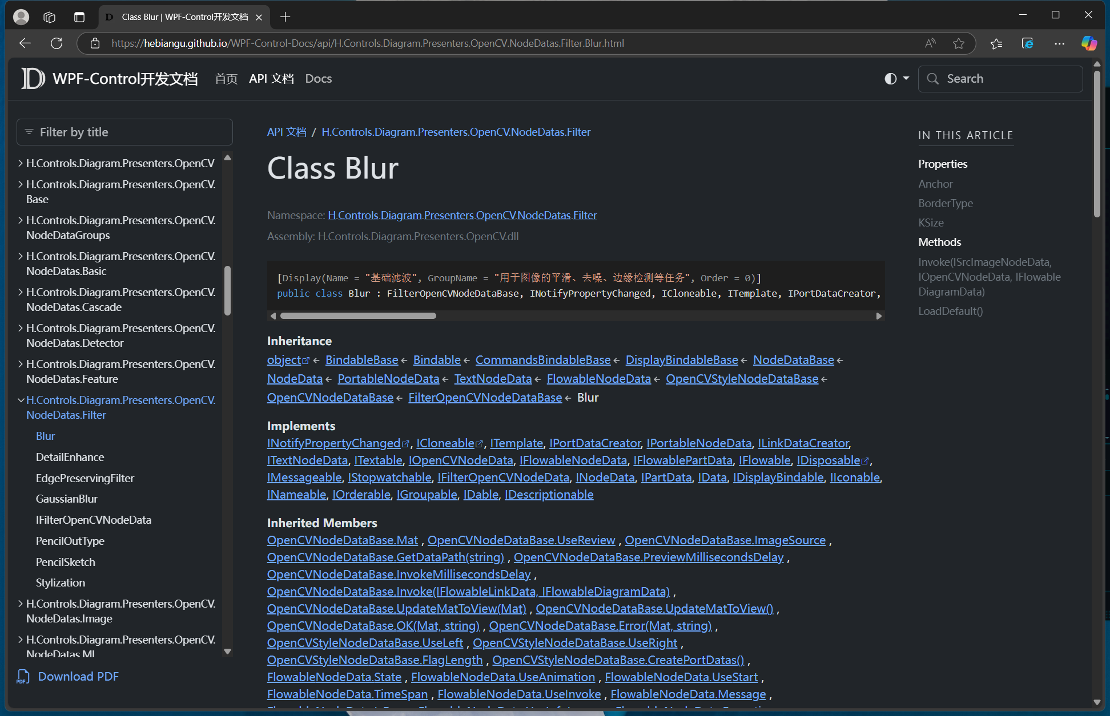
Task: Click the Read aloud icon in address bar
Action: pyautogui.click(x=931, y=43)
